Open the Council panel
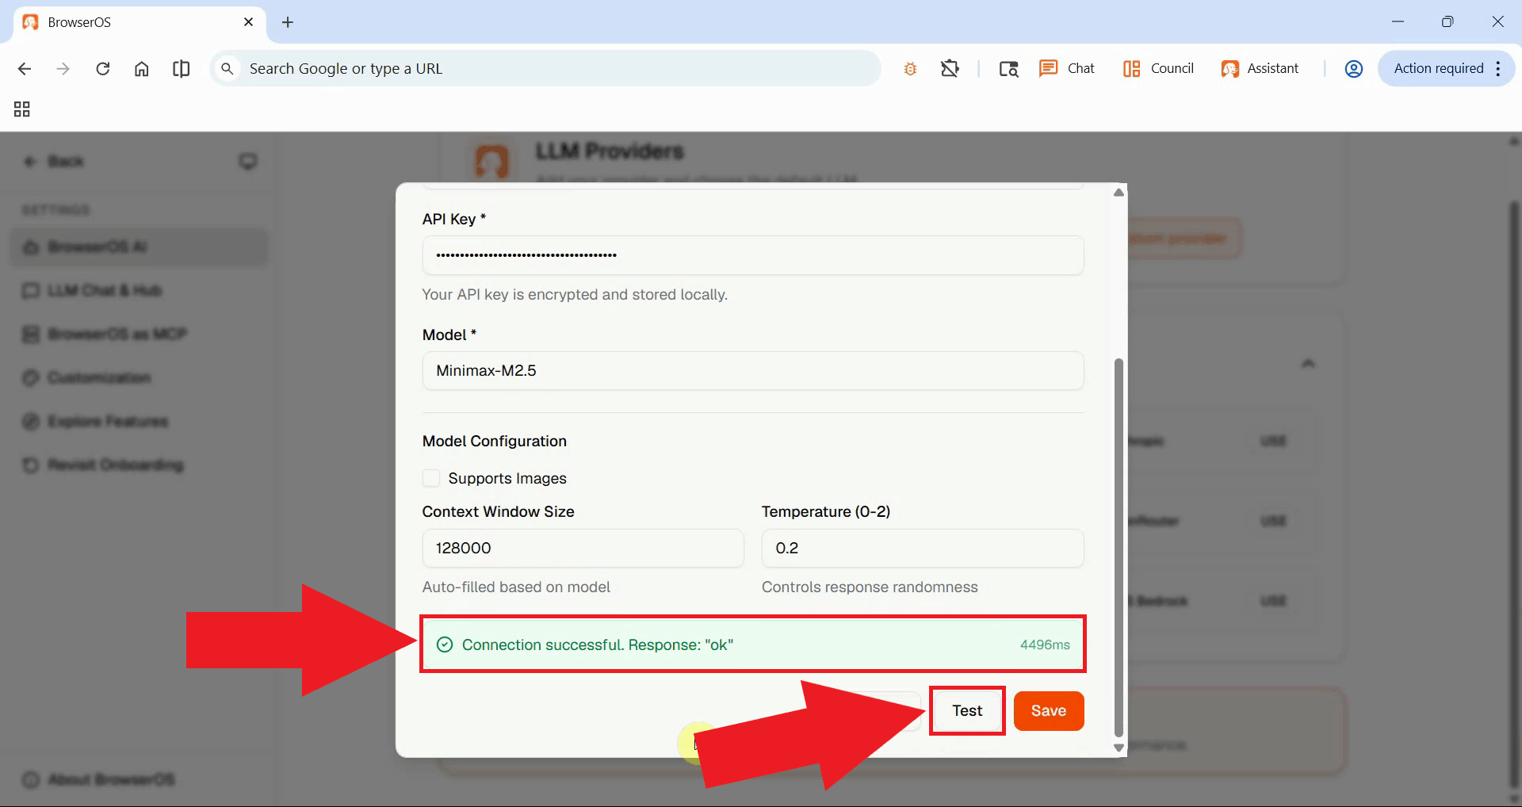Screen dimensions: 1522x807 tap(1158, 69)
